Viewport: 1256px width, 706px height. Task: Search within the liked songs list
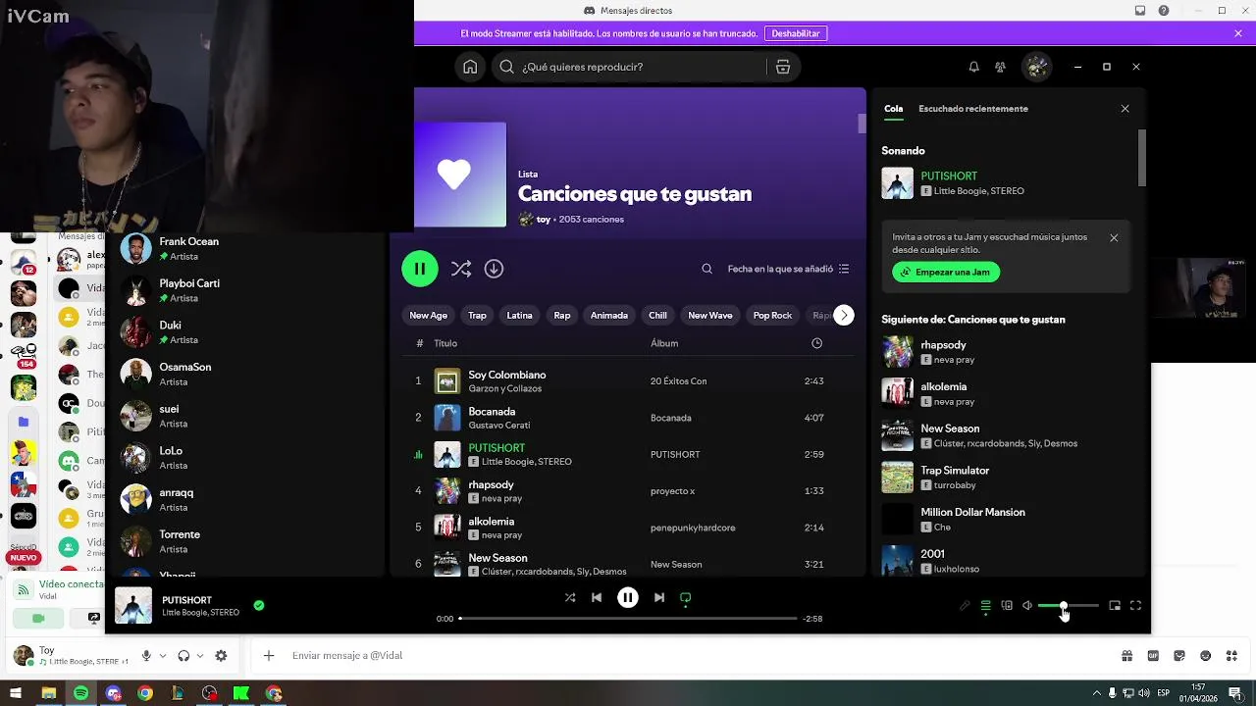point(706,269)
